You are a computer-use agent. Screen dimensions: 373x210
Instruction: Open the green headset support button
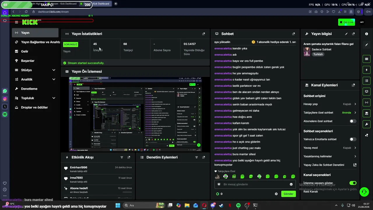(x=364, y=192)
